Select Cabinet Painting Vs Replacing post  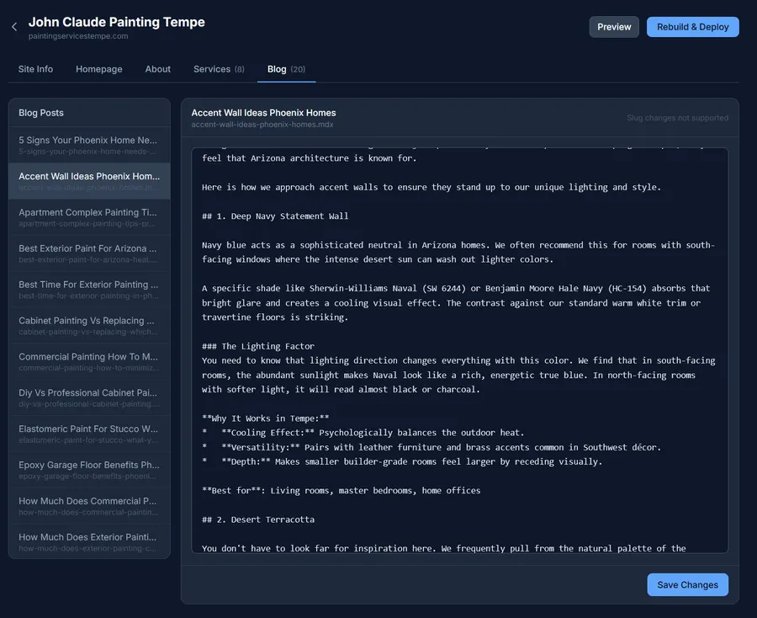89,325
